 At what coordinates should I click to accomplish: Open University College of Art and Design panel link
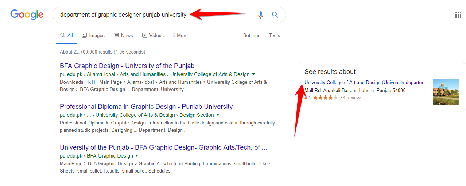(x=366, y=83)
